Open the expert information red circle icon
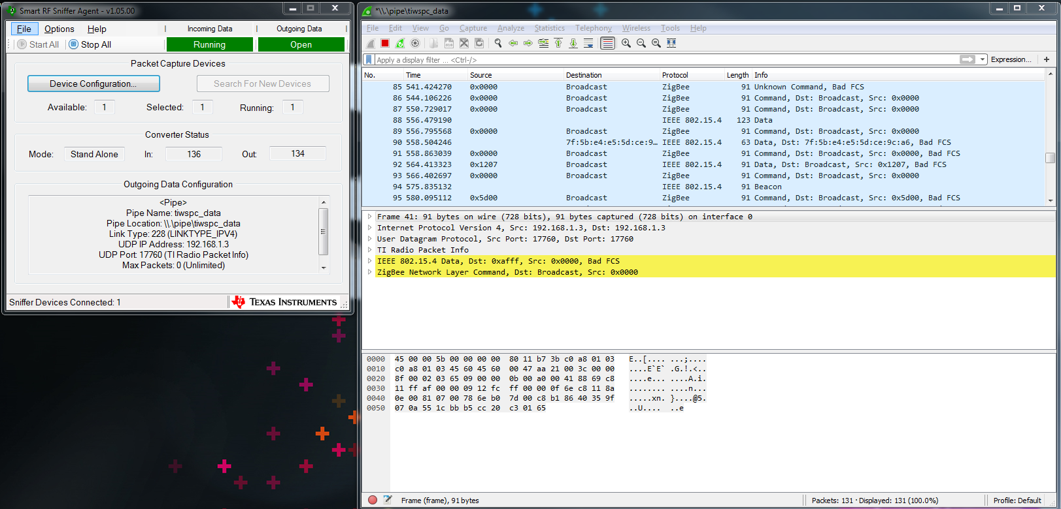The image size is (1061, 509). click(373, 500)
